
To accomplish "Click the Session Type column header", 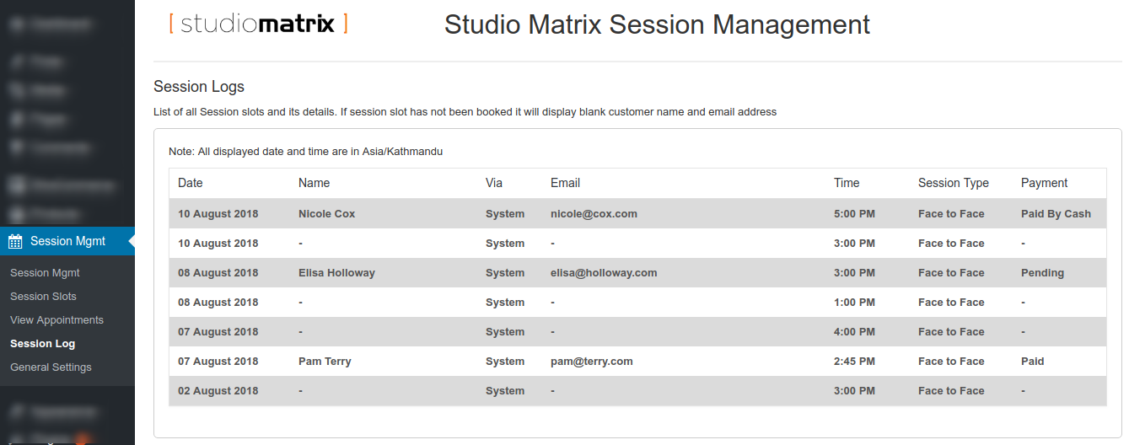I will (954, 183).
